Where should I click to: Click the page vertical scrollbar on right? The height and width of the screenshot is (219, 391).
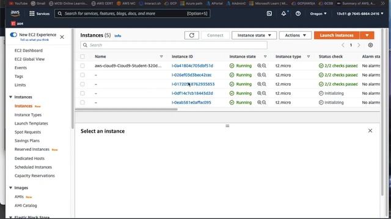pyautogui.click(x=382, y=112)
